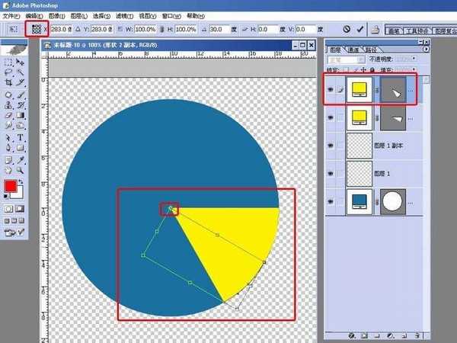Image resolution: width=457 pixels, height=343 pixels.
Task: Commit the transform with the checkmark
Action: click(x=360, y=29)
